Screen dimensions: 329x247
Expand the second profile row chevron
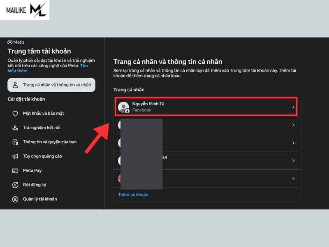[x=293, y=125]
